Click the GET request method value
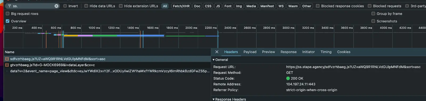 tap(290, 73)
